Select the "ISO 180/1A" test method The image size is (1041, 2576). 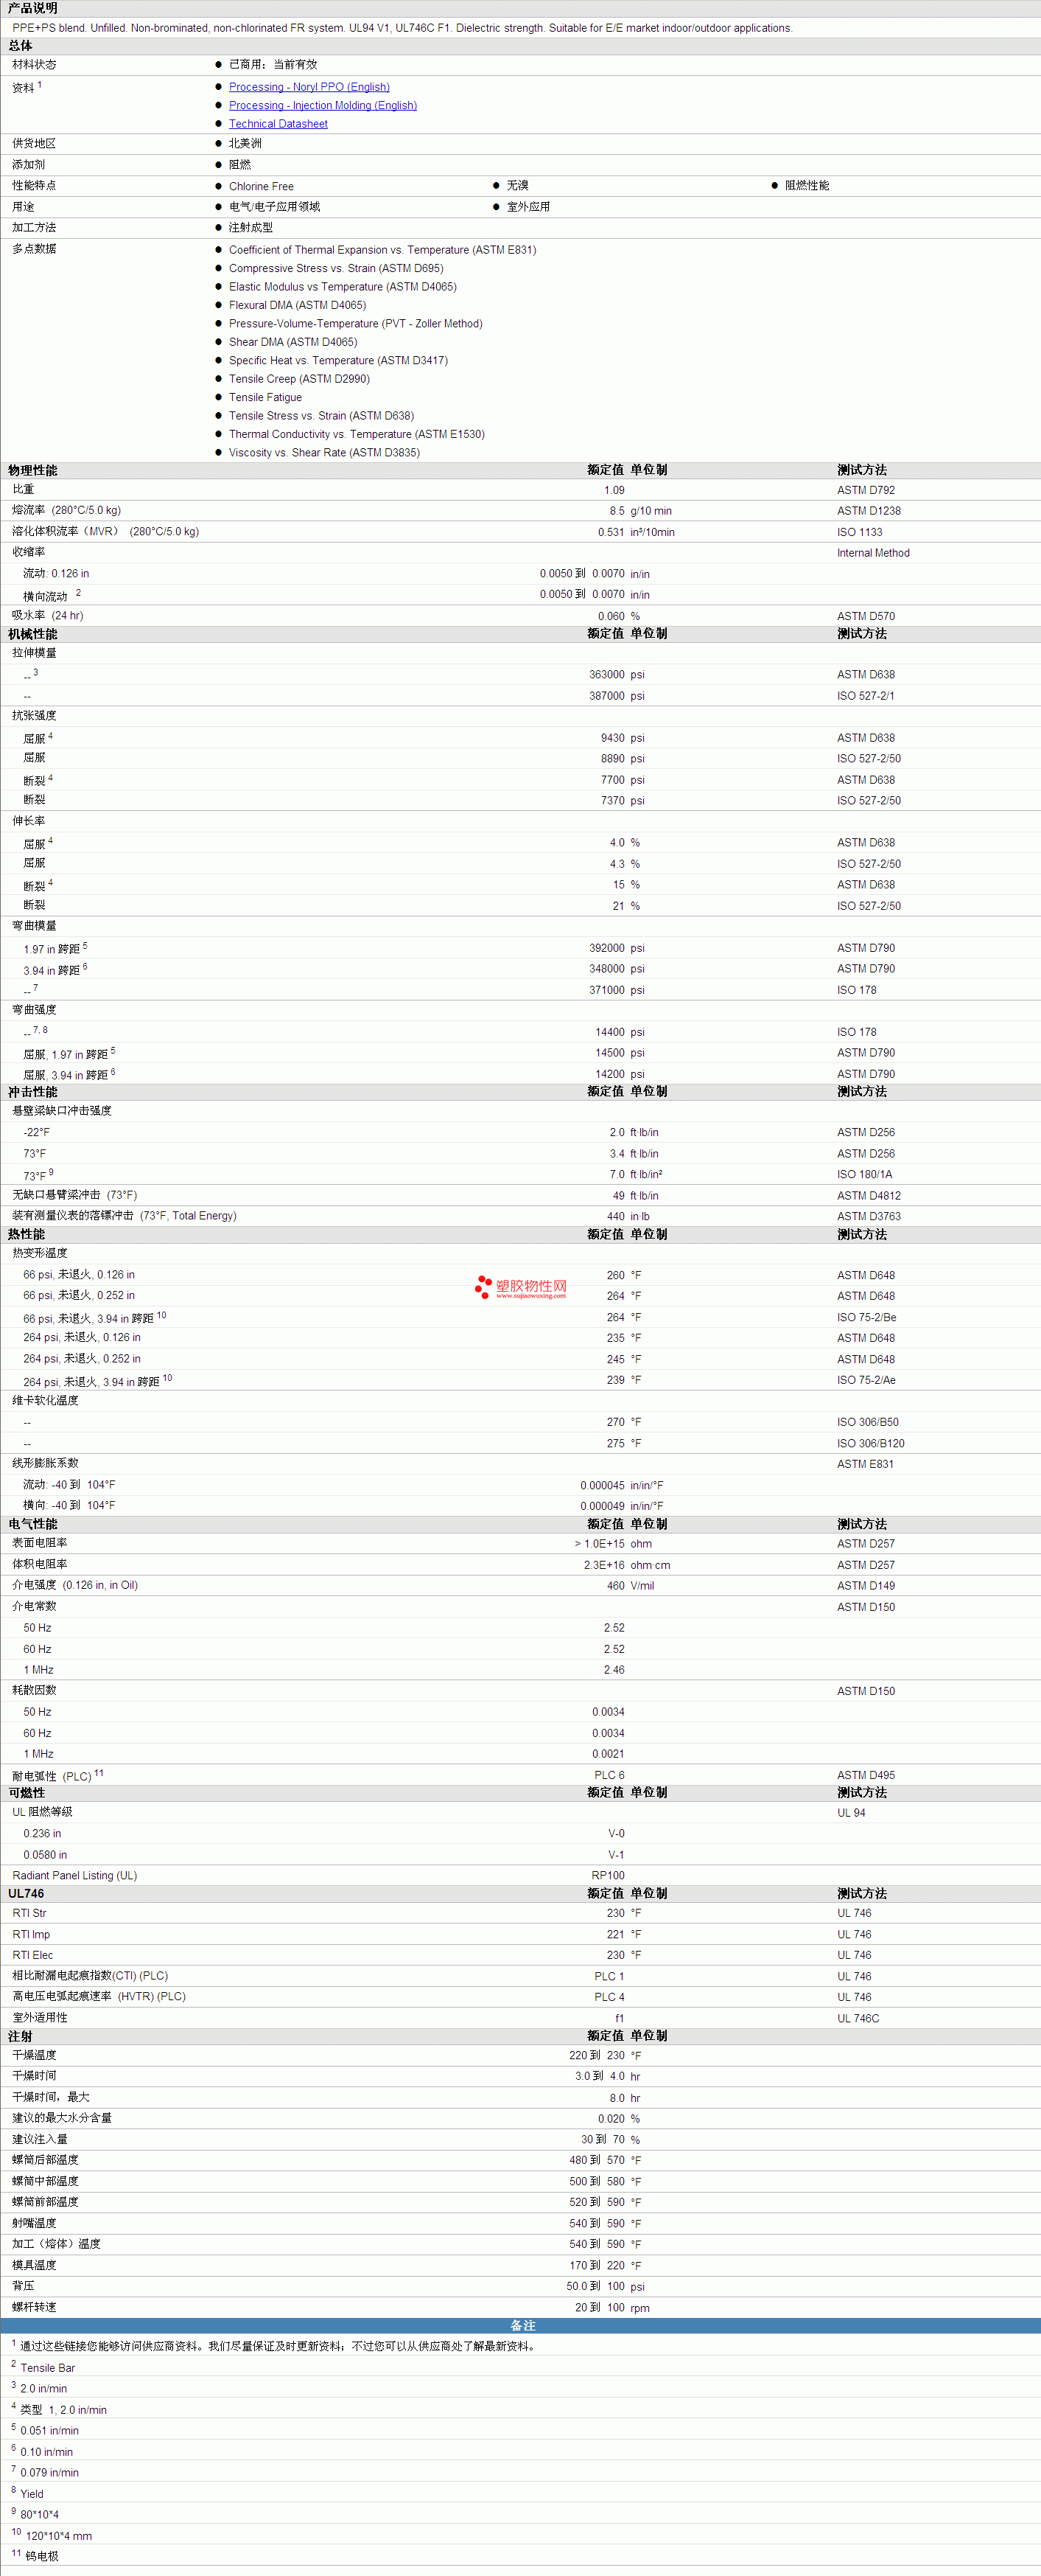[865, 1175]
